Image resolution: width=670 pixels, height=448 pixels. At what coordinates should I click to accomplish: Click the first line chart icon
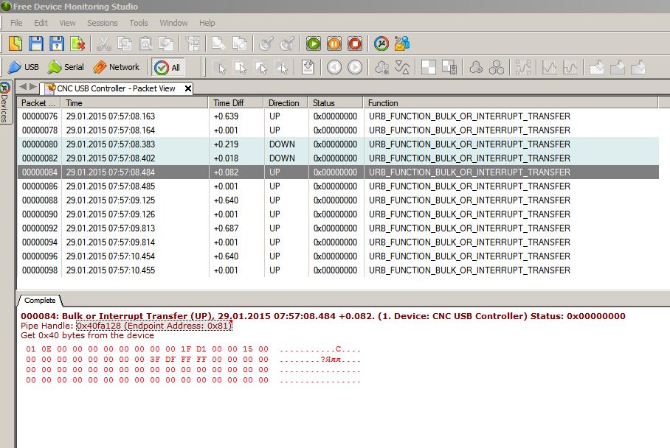pos(549,67)
